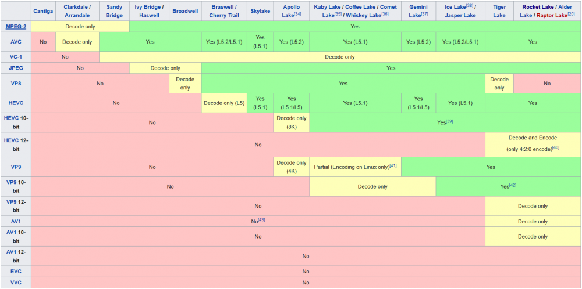
Task: Follow the Coffee Lake link
Action: click(x=360, y=7)
